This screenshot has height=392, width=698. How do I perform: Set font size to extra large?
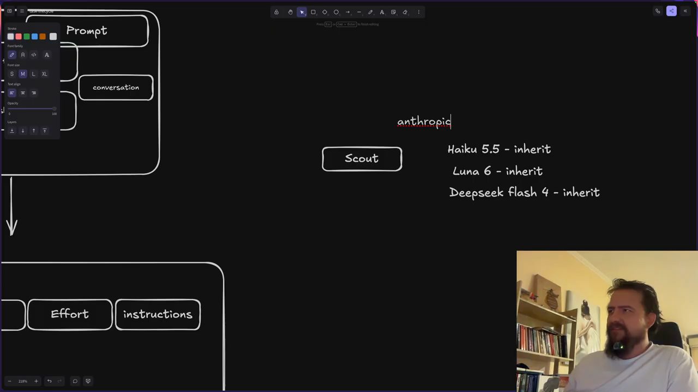[x=44, y=74]
